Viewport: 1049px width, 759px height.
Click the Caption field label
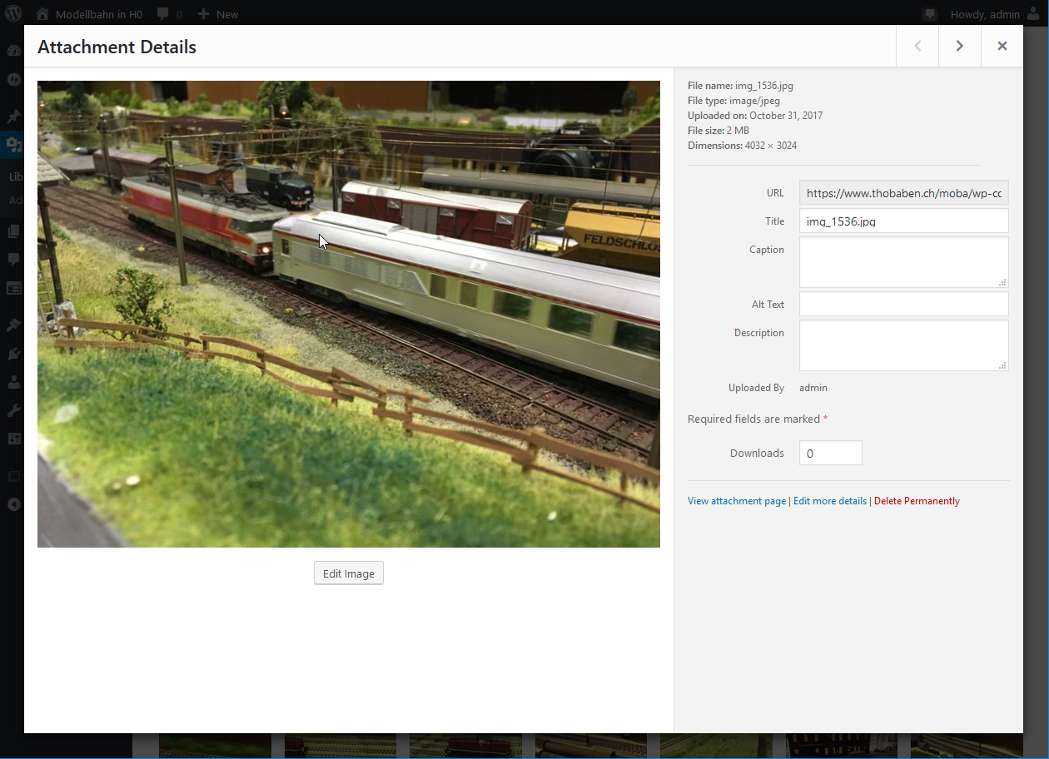click(x=767, y=250)
